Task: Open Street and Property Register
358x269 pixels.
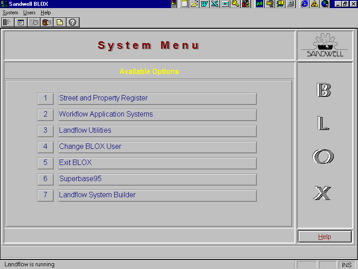Action: tap(158, 99)
